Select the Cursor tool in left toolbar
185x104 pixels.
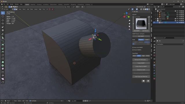(x=3, y=16)
